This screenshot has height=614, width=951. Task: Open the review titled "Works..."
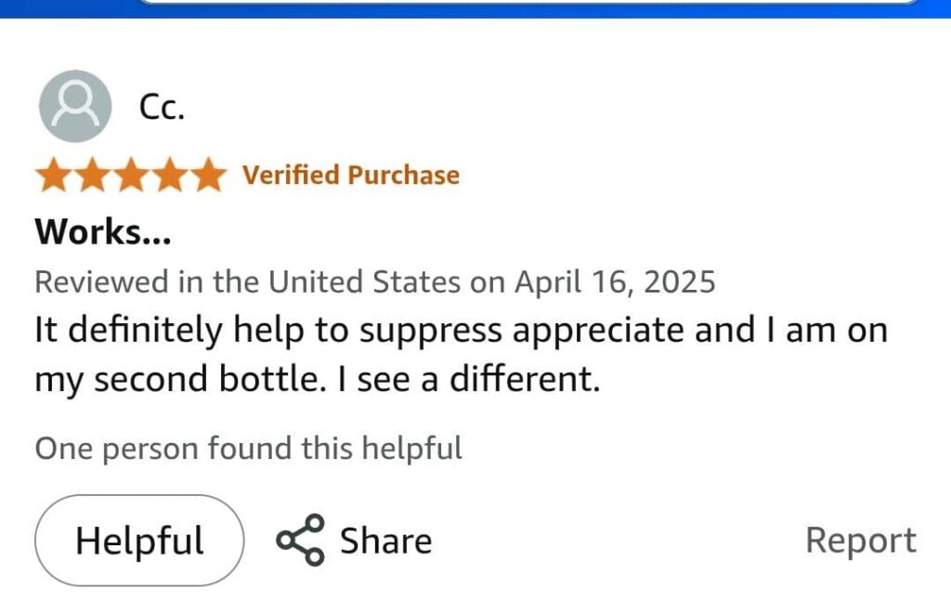pyautogui.click(x=103, y=231)
